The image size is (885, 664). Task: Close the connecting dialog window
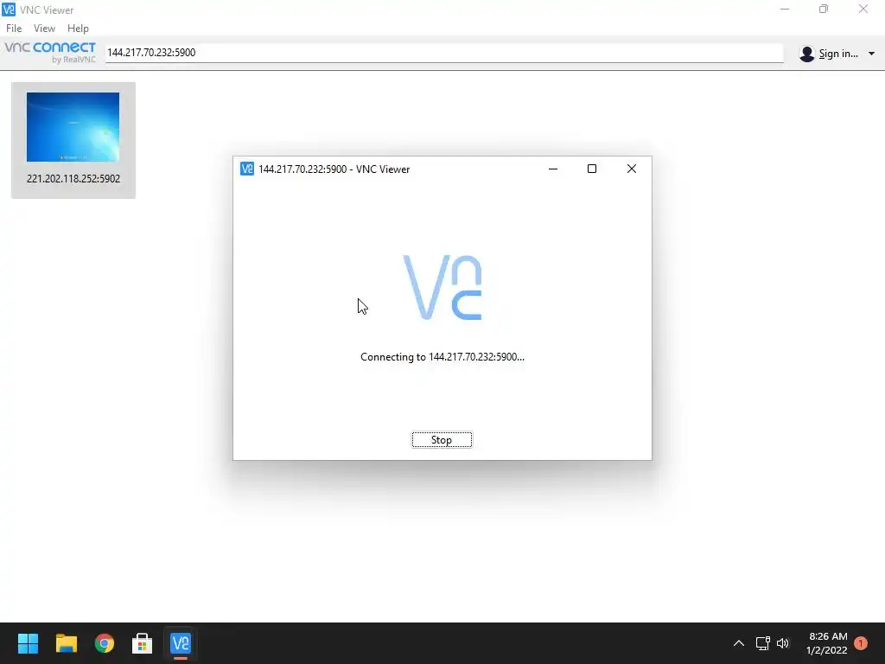pyautogui.click(x=632, y=169)
